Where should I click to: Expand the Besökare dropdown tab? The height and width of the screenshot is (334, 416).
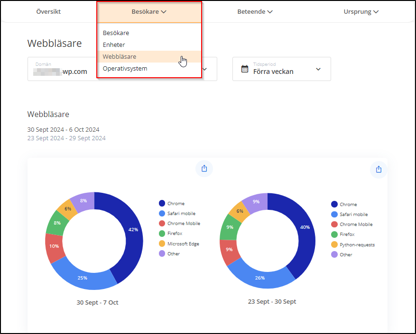coord(149,12)
